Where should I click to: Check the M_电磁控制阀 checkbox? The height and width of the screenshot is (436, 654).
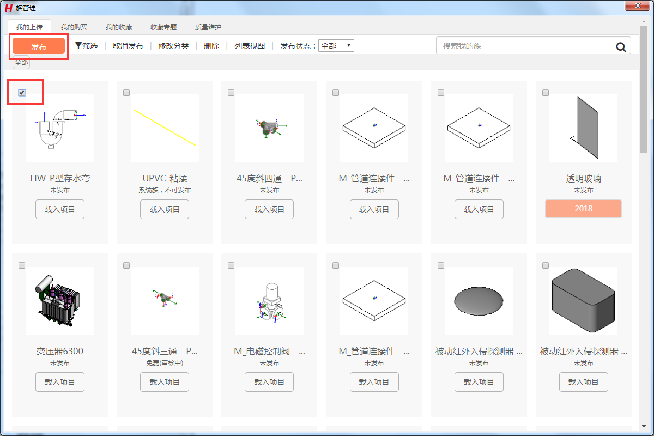coord(231,265)
